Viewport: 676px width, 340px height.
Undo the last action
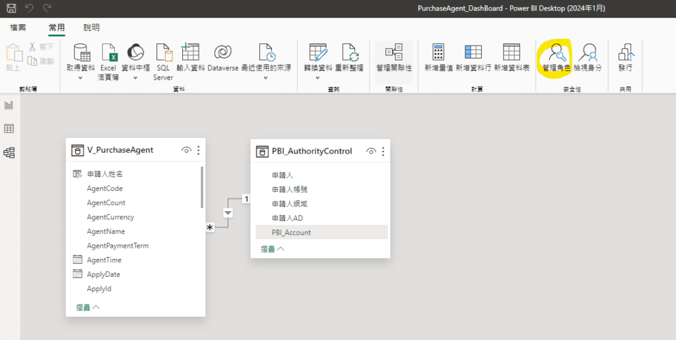29,8
